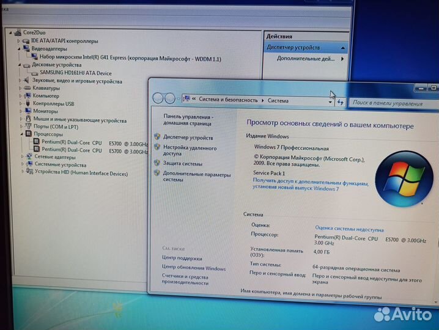The image size is (439, 330).
Task: Open Дополнительные параметры системы link
Action: tap(196, 177)
